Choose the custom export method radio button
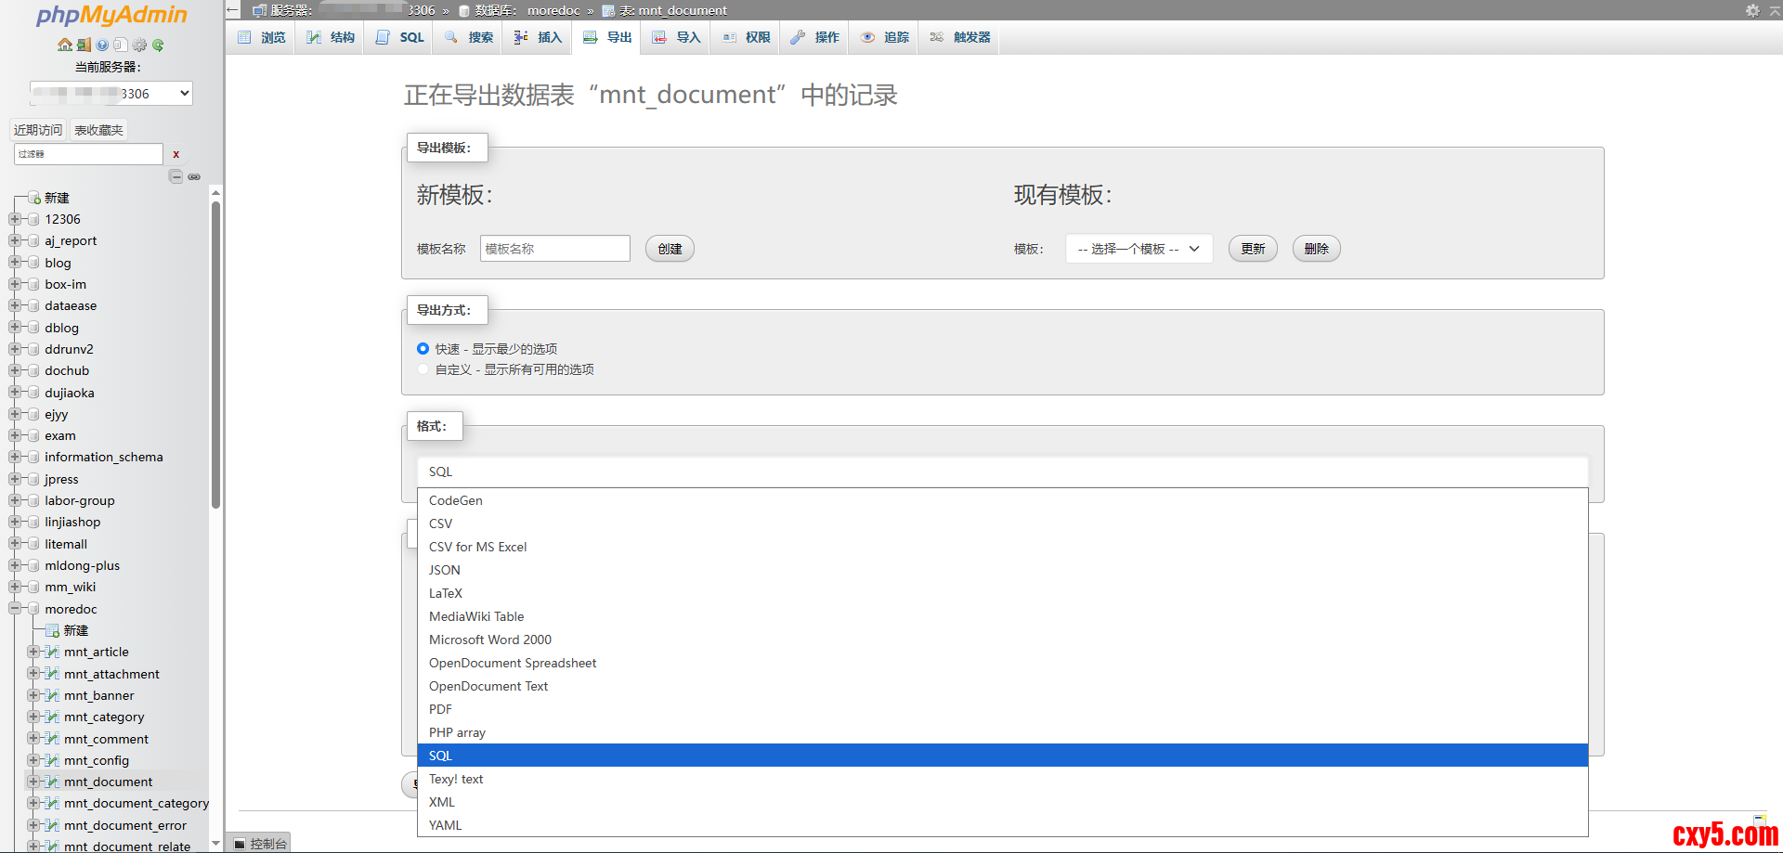This screenshot has height=853, width=1783. [423, 369]
